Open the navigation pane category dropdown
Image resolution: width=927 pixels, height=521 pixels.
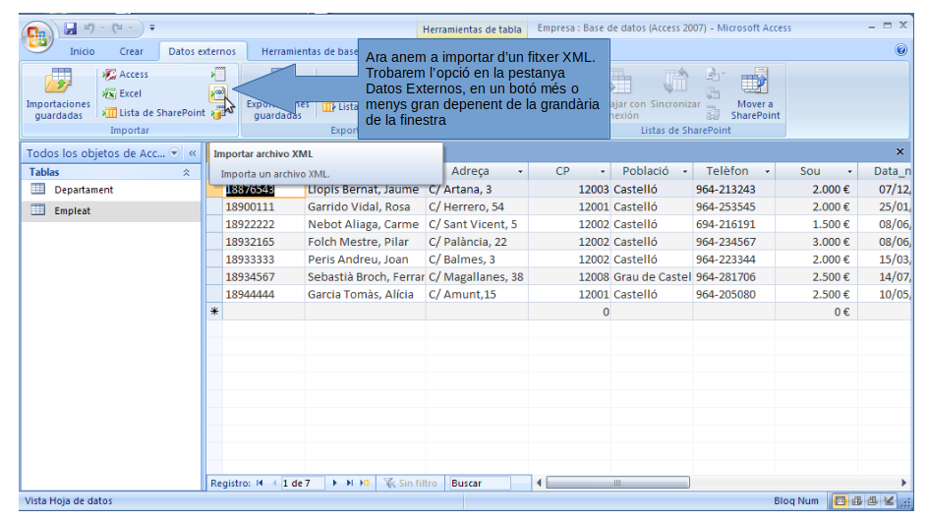(174, 153)
